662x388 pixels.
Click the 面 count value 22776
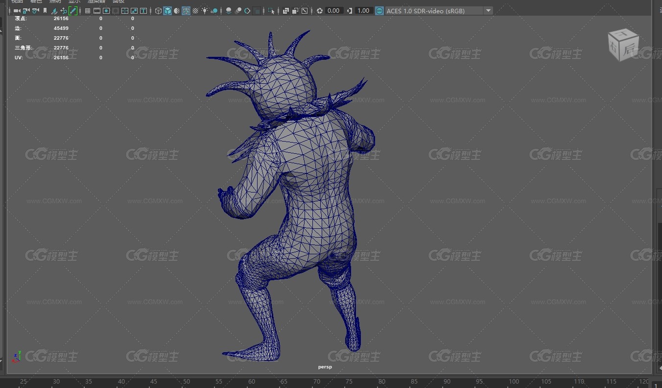pos(61,38)
